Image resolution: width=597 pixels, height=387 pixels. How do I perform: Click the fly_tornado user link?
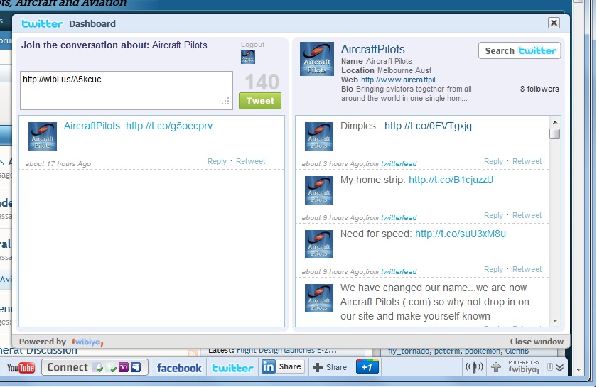pos(408,351)
